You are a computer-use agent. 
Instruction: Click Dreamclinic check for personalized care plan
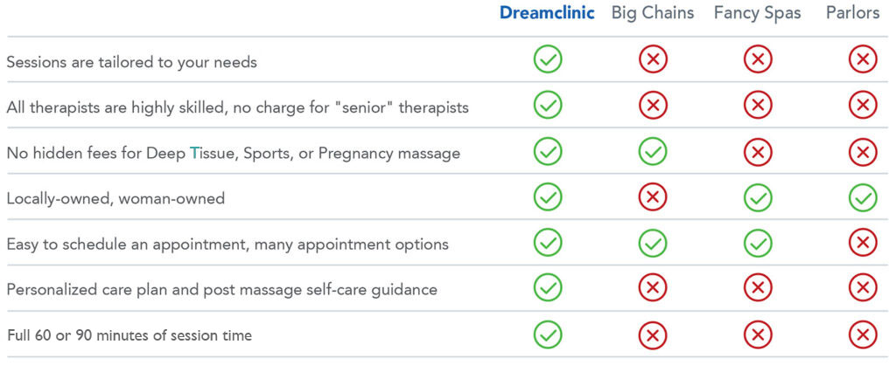(x=548, y=288)
